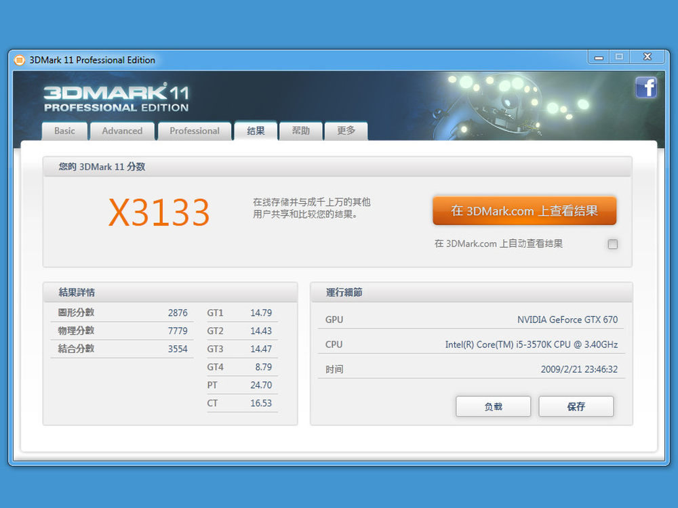
Task: Click the 結合分數 value 3554
Action: 178,349
